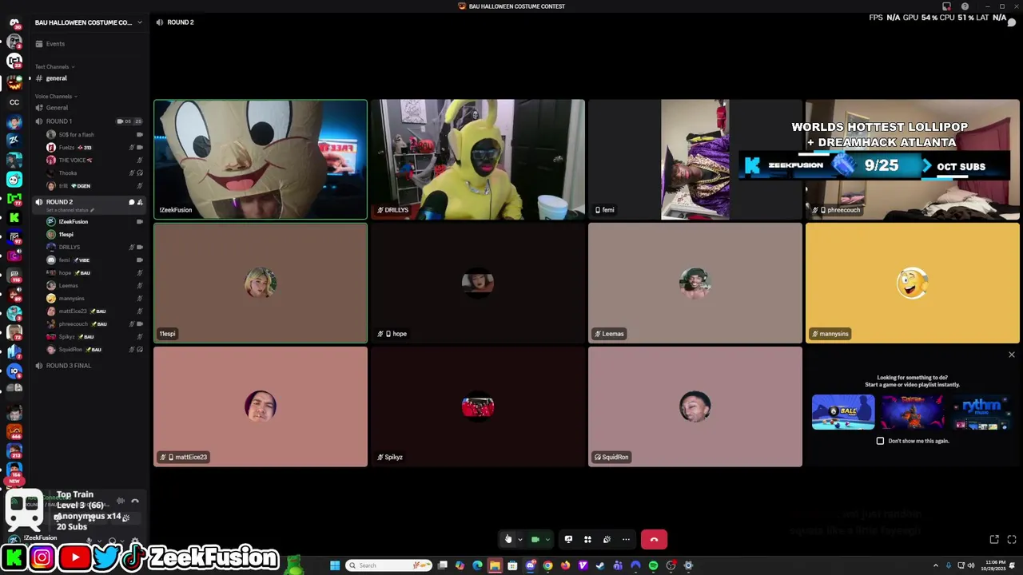Viewport: 1023px width, 575px height.
Task: Open chat for the ROUND 2 channel
Action: 132,202
